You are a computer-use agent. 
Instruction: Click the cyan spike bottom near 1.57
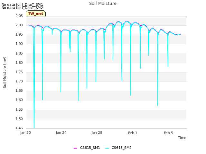click(158, 105)
